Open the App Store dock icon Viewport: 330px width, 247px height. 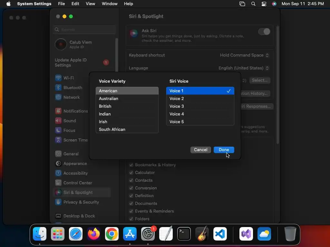[x=130, y=234]
